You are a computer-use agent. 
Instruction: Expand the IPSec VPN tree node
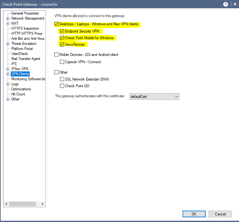(x=8, y=69)
